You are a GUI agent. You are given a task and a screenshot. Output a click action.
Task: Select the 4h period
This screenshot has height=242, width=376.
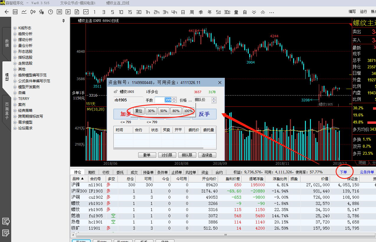pos(174,12)
